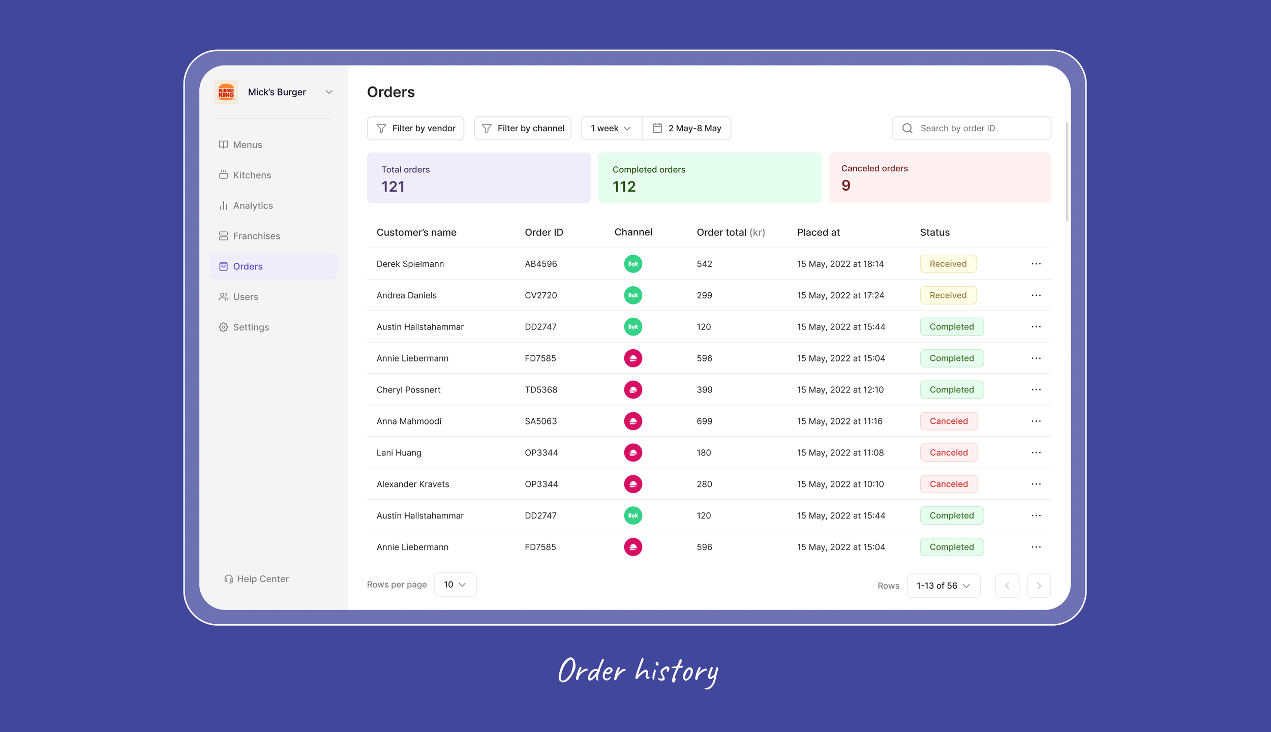Open Menus in the sidebar
This screenshot has width=1271, height=732.
point(273,145)
